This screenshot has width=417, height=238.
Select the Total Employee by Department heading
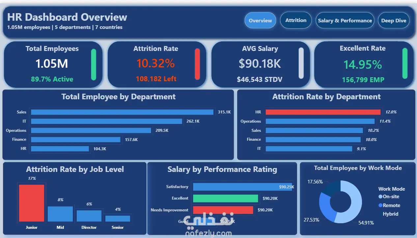click(119, 97)
